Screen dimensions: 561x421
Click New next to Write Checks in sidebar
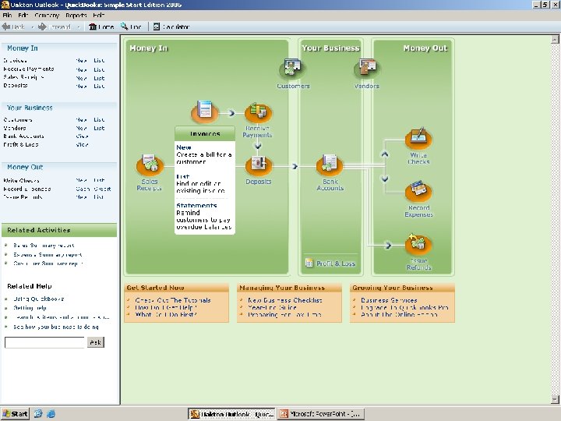81,180
